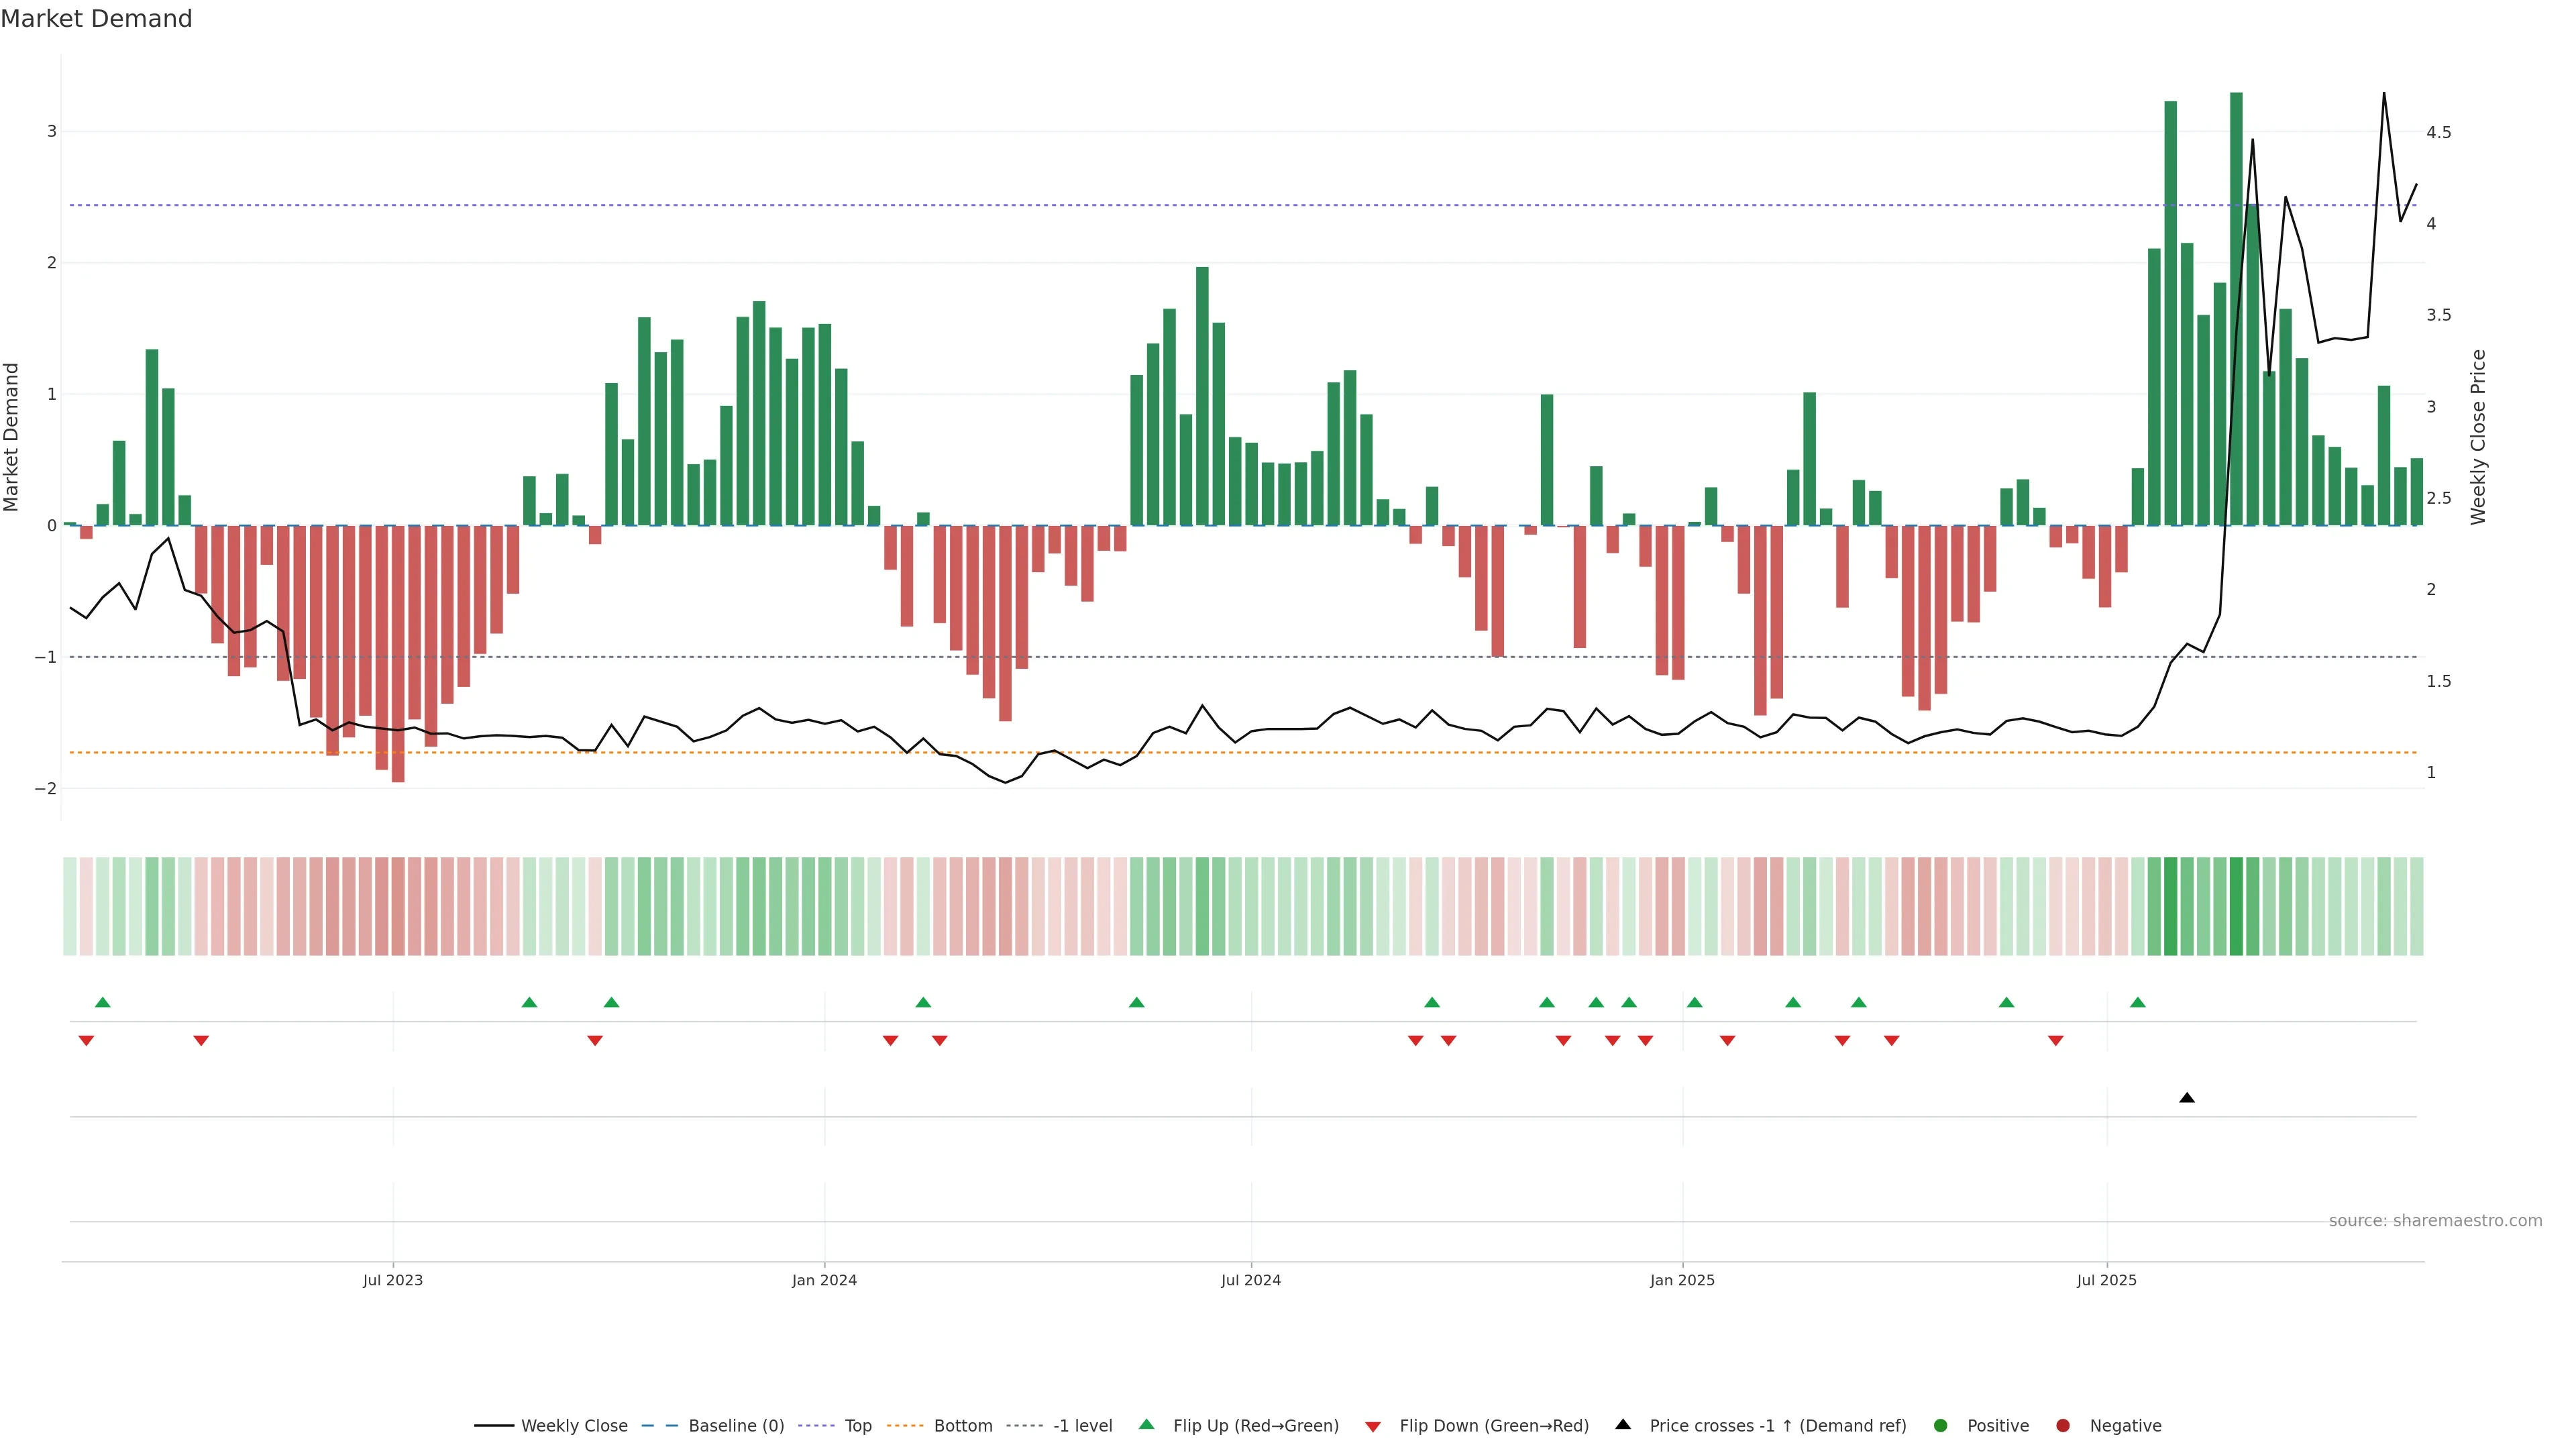Click the black price-cross triangle marker
The image size is (2576, 1449).
coord(2187,1098)
